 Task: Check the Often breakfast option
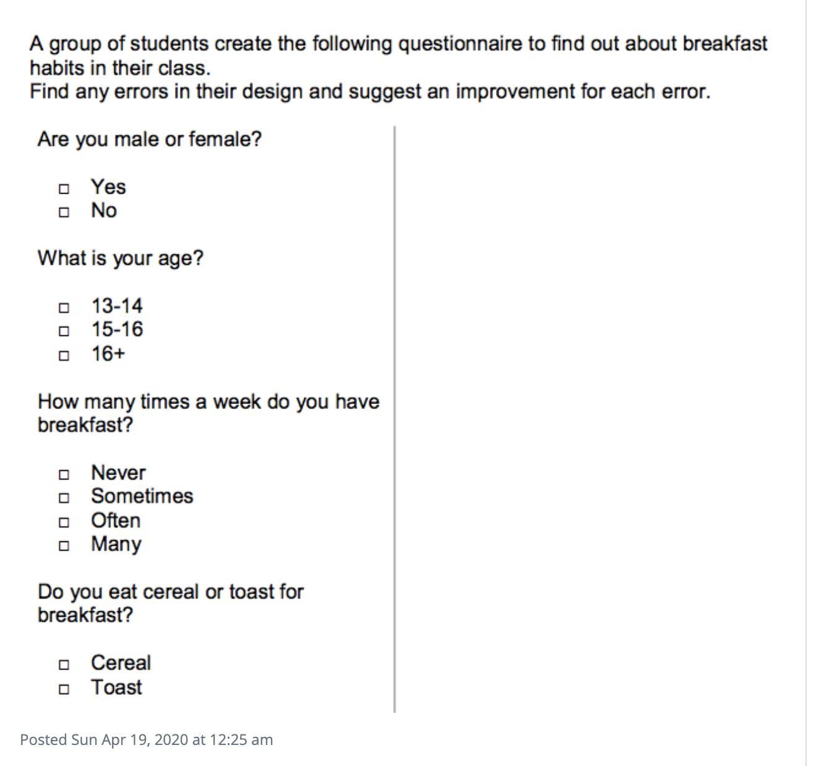click(63, 522)
